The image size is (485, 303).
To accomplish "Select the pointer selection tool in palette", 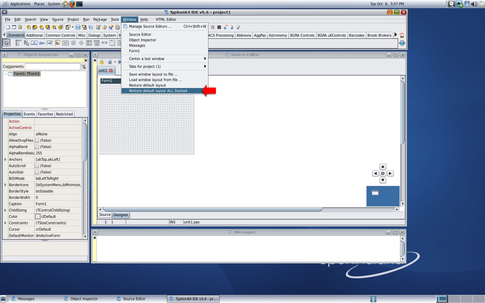I will 6,43.
